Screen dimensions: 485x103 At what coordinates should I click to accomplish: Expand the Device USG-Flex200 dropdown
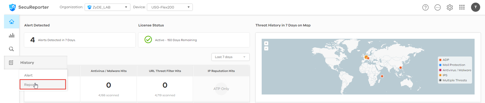[x=170, y=7]
